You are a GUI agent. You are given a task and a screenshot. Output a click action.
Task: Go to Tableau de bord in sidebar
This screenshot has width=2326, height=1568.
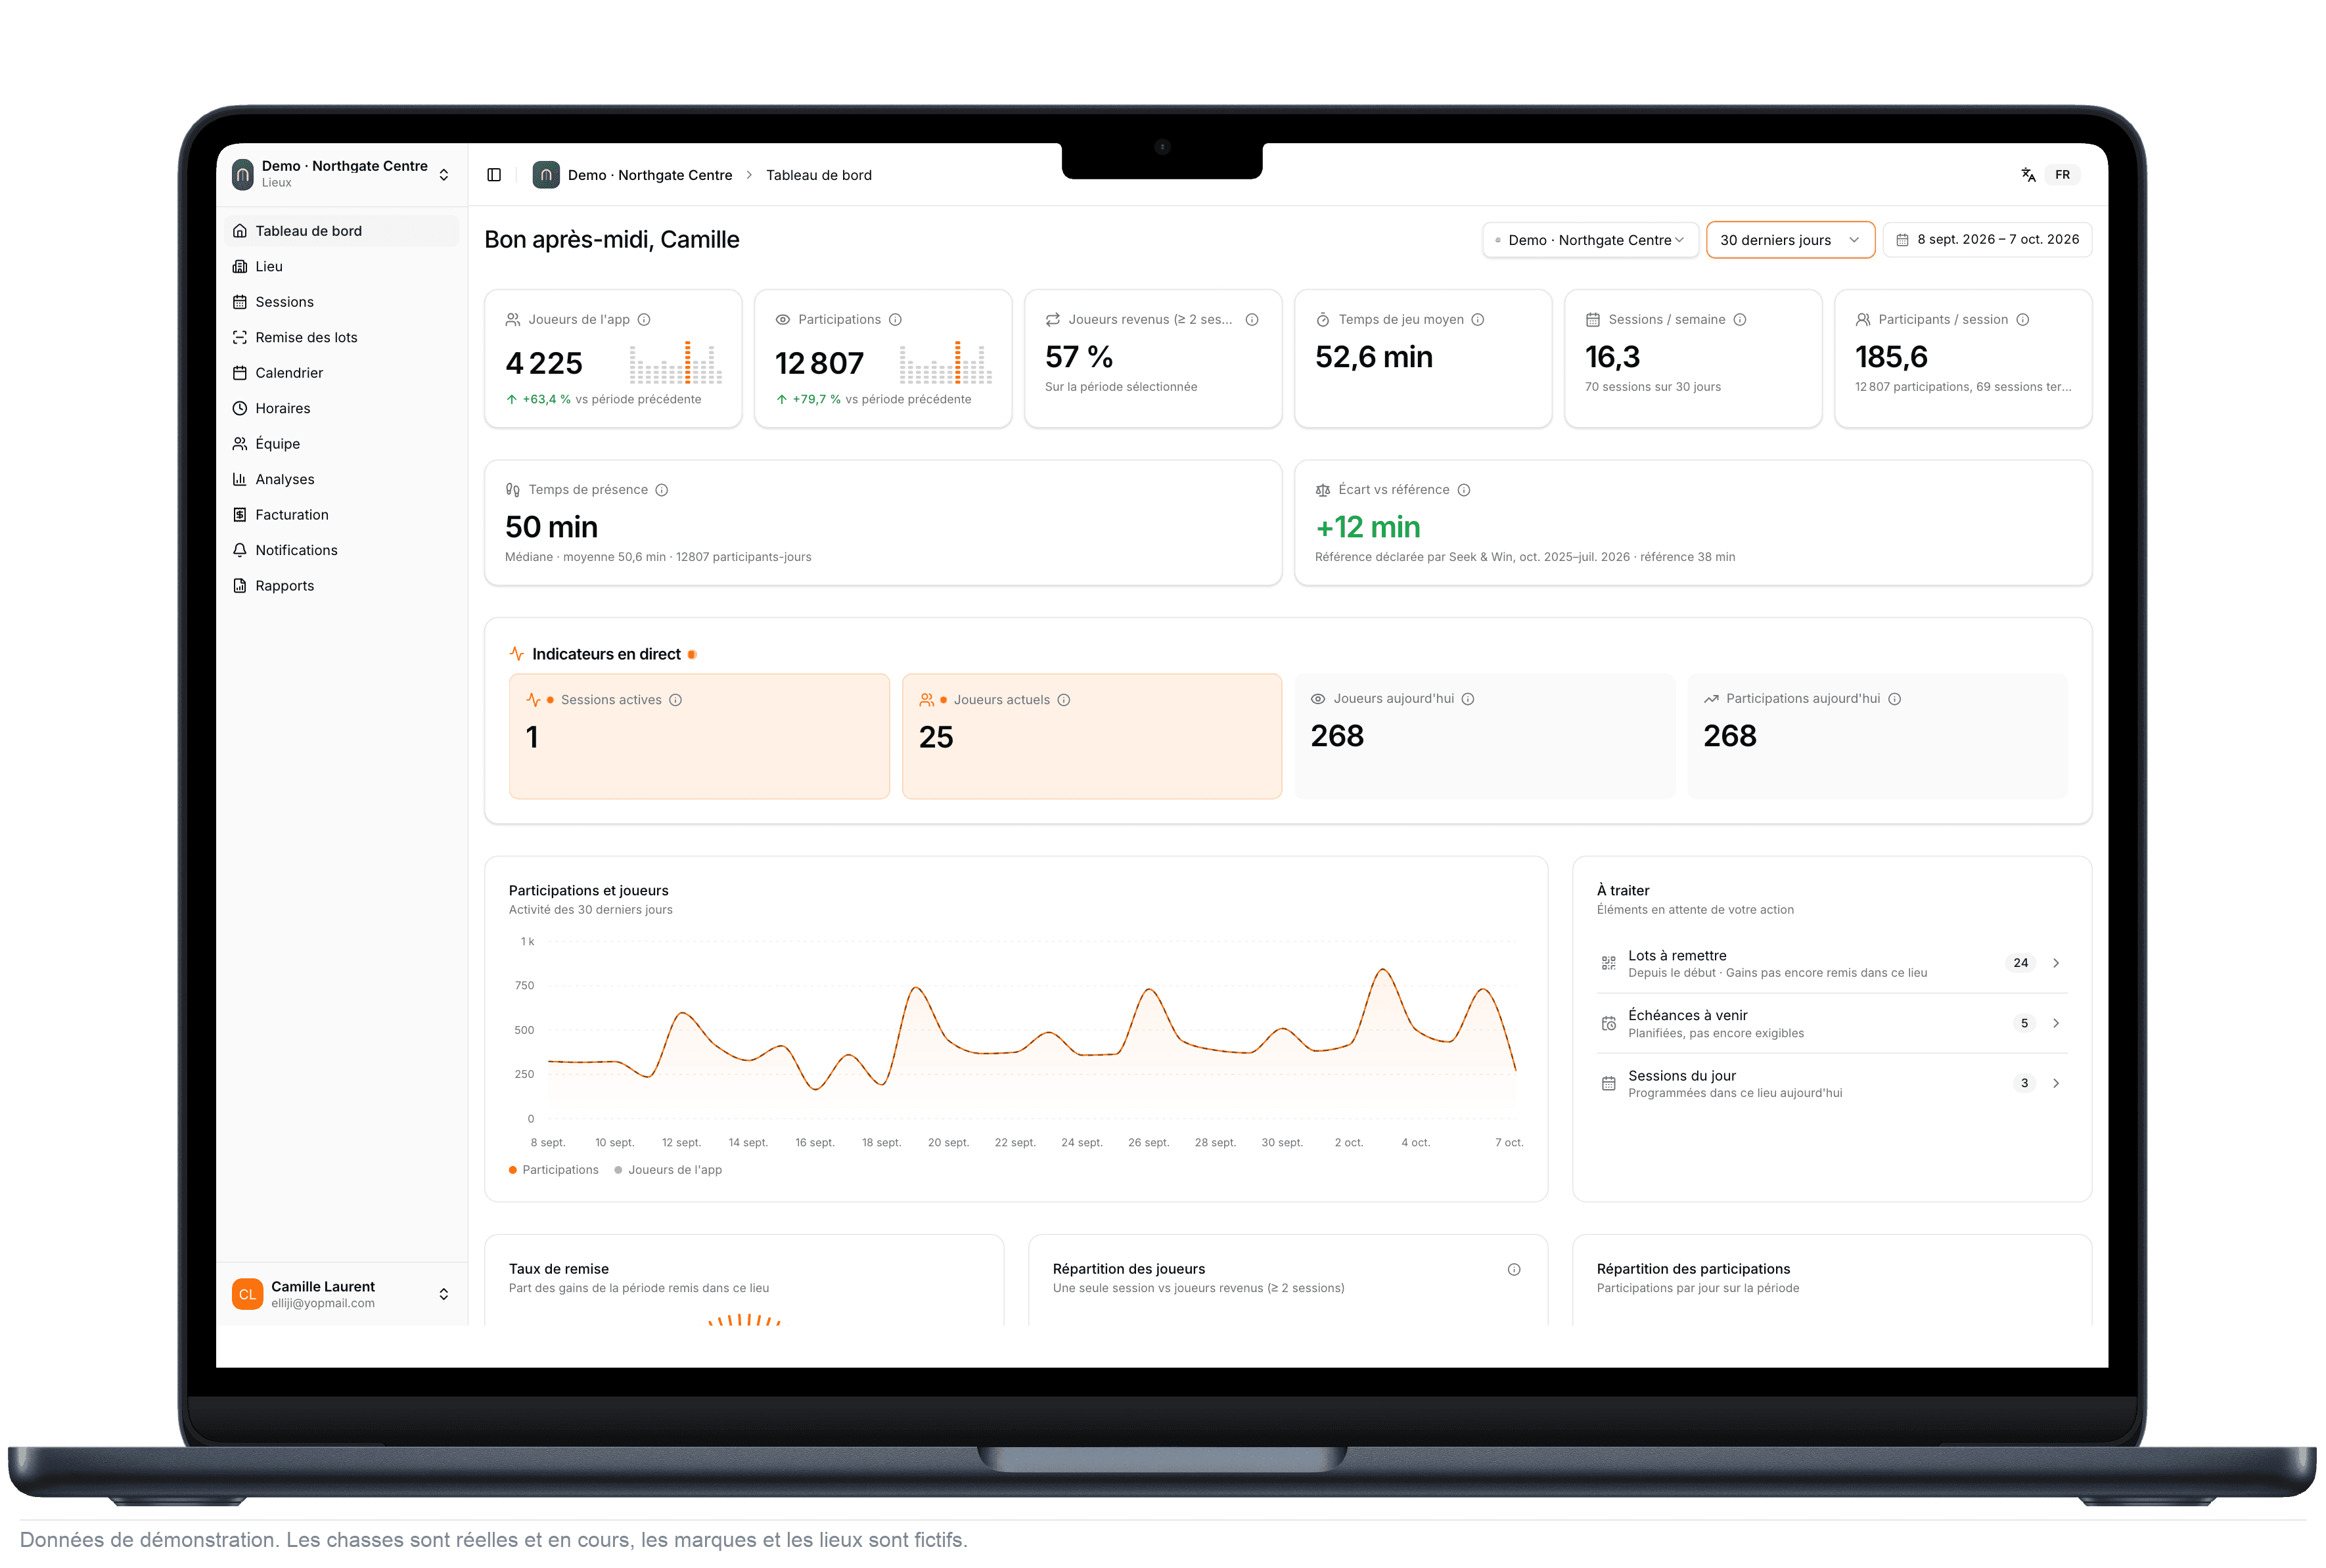[341, 231]
